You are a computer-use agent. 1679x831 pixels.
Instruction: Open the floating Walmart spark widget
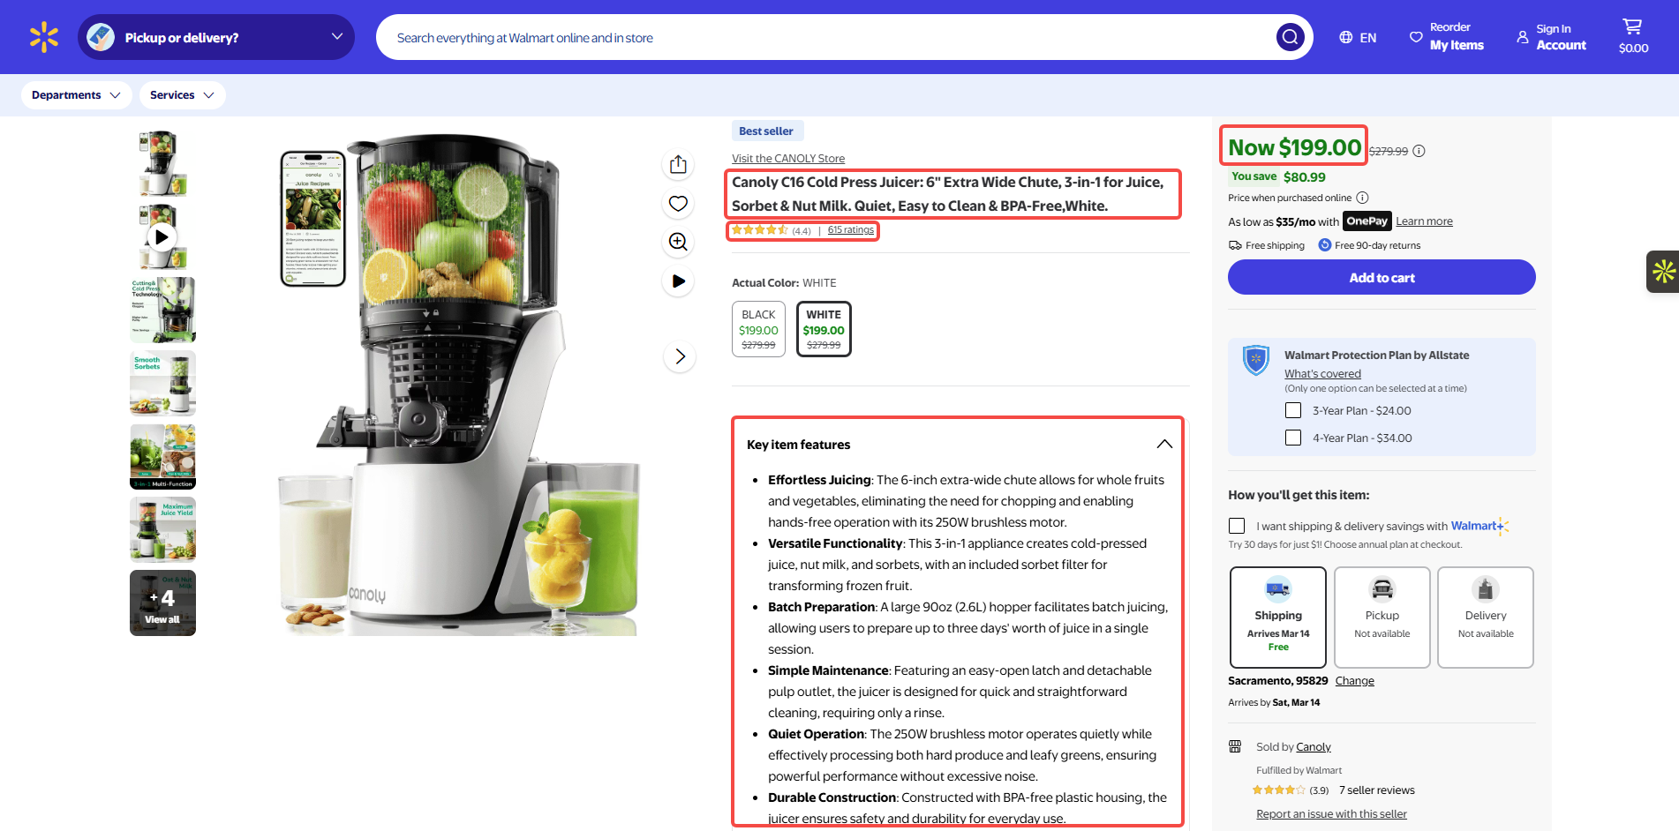[1663, 272]
